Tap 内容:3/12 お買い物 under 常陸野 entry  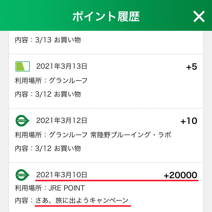point(48,148)
